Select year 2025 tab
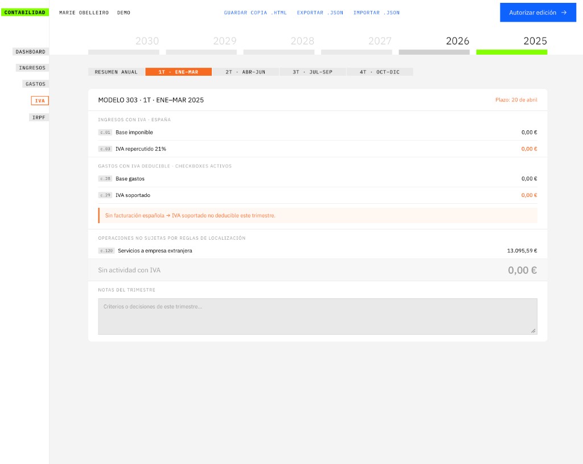The image size is (583, 464). (512, 44)
